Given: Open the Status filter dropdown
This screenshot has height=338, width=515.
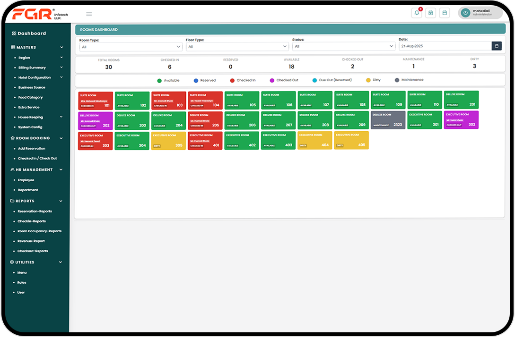Looking at the screenshot, I should (x=343, y=47).
